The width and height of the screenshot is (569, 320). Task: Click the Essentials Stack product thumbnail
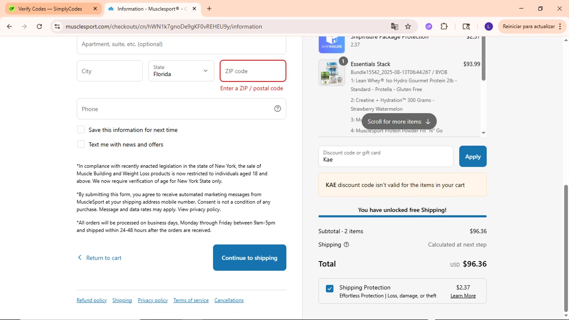(x=332, y=73)
